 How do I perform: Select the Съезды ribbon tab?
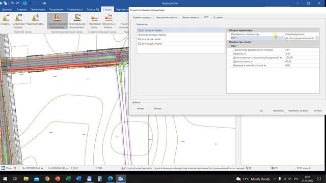coord(107,9)
